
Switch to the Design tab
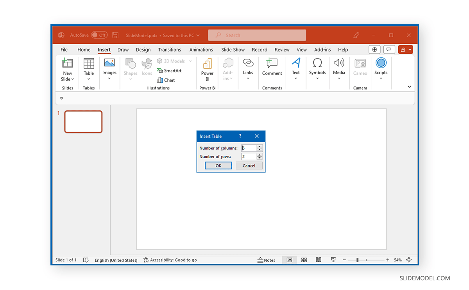(x=143, y=50)
